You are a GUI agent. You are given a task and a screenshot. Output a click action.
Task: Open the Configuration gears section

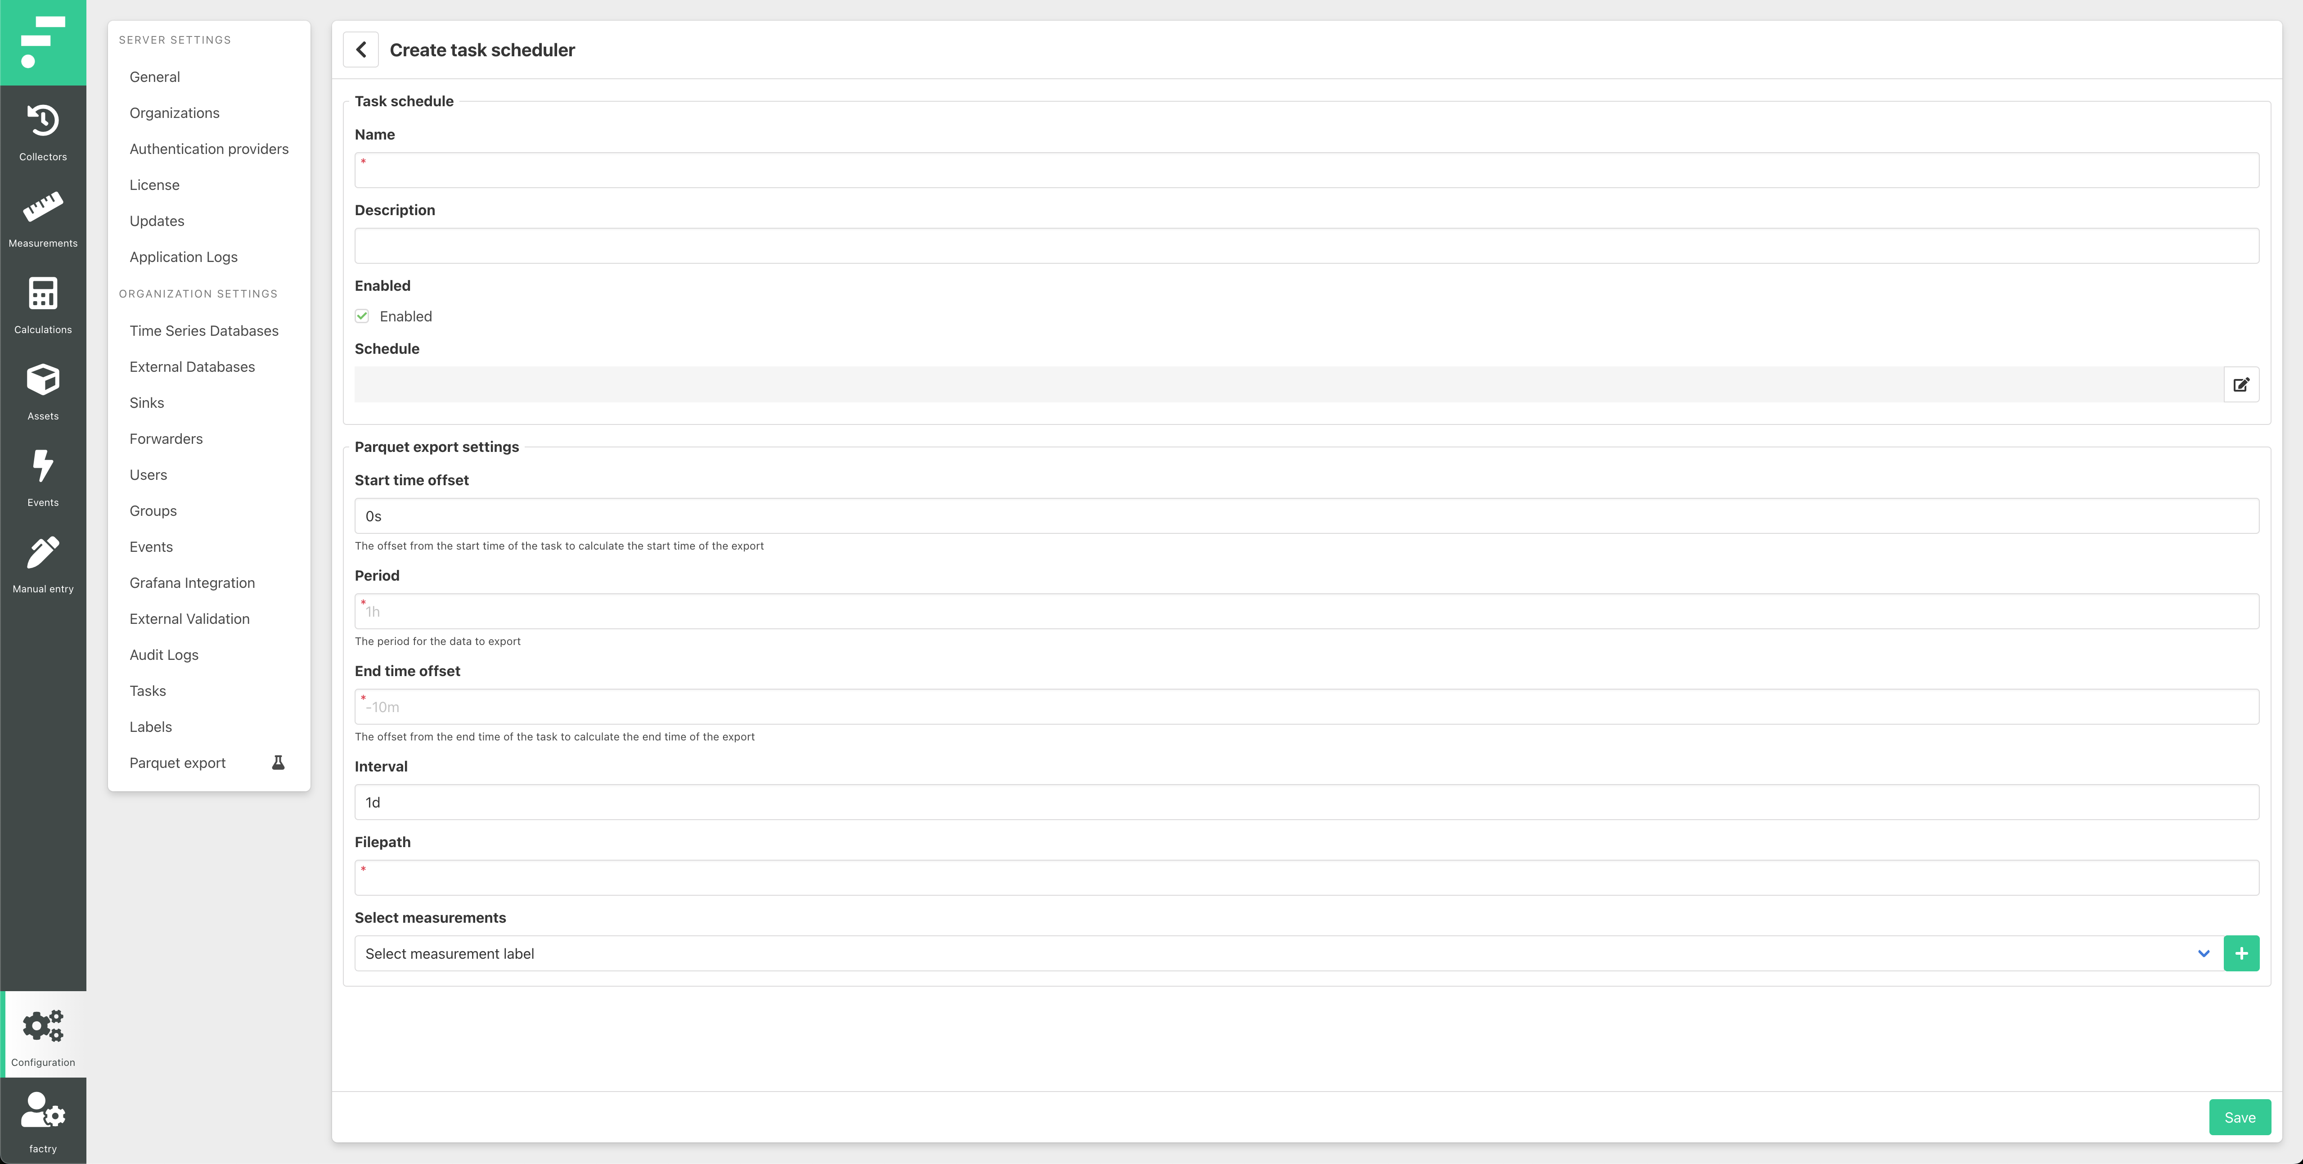(43, 1034)
